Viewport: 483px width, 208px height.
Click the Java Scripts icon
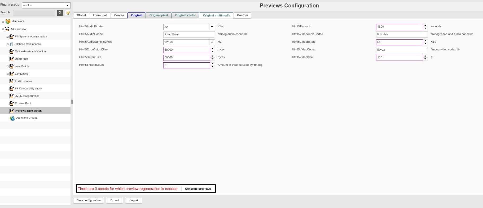click(x=11, y=66)
